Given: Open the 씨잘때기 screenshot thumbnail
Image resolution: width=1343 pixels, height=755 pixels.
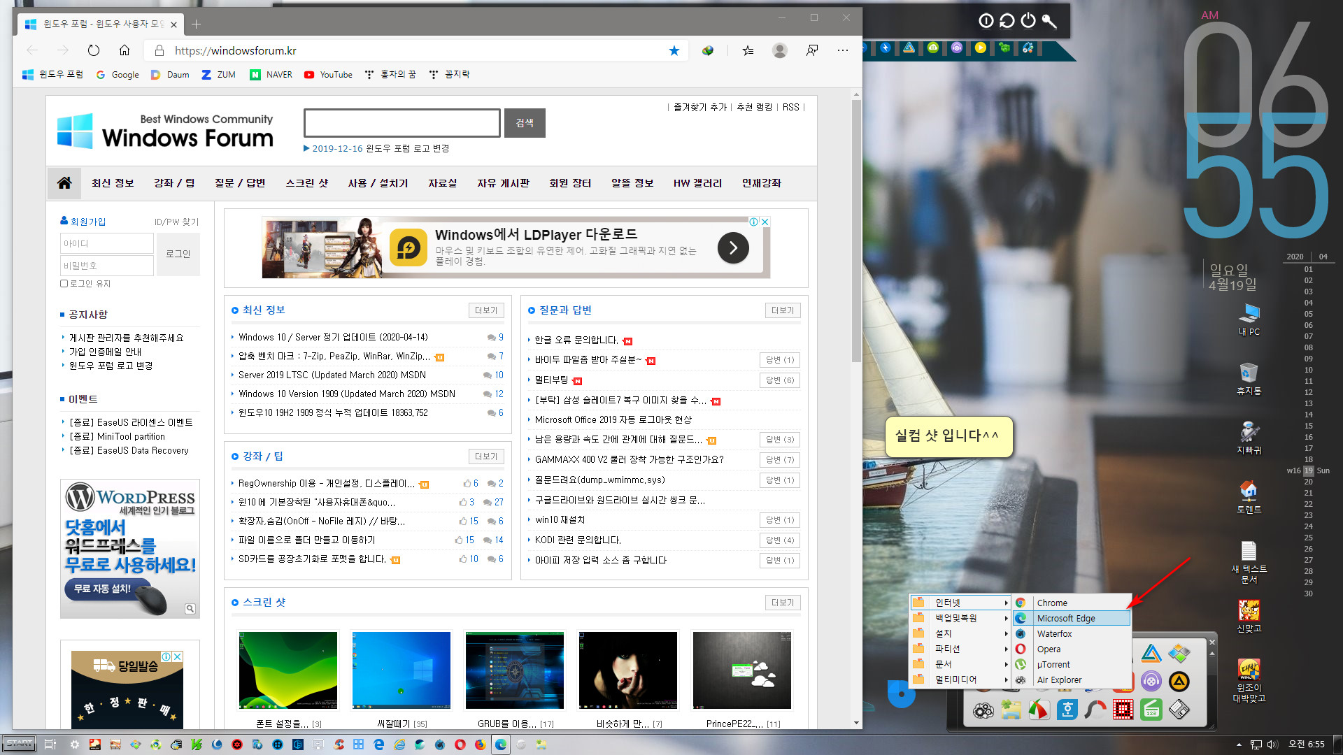Looking at the screenshot, I should tap(402, 670).
